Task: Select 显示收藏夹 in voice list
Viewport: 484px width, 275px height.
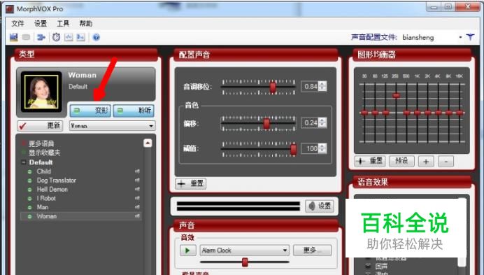Action: pyautogui.click(x=45, y=153)
